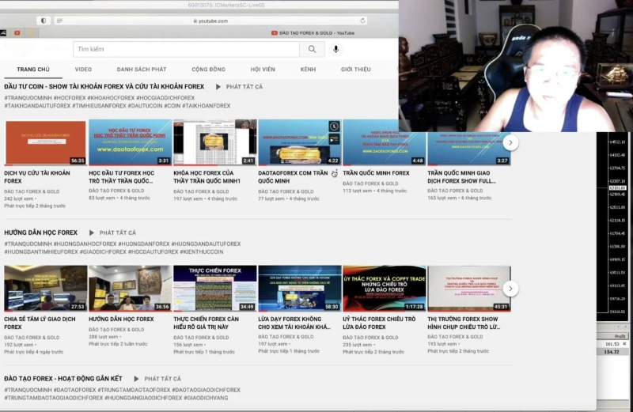Image resolution: width=633 pixels, height=412 pixels.
Task: Open the CỘNG ĐỒNG tab
Action: tap(208, 70)
